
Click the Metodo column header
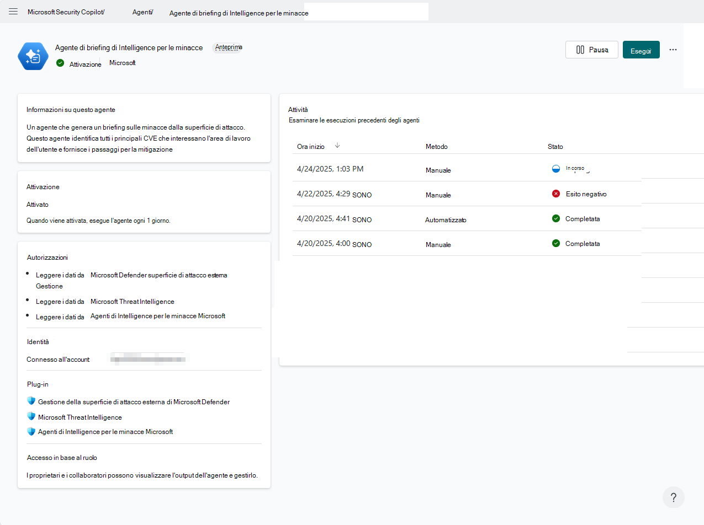437,147
